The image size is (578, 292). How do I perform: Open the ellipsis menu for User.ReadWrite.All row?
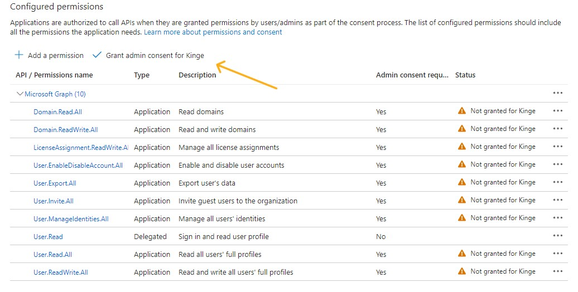point(557,271)
